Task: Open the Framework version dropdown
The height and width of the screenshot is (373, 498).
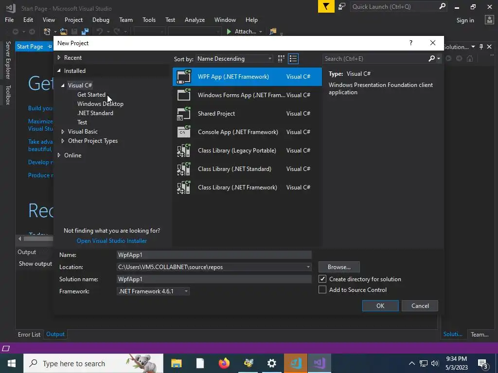Action: coord(153,291)
